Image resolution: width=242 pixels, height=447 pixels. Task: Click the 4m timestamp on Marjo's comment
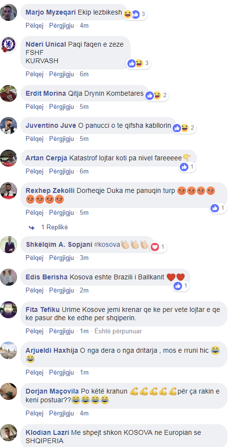(x=84, y=26)
